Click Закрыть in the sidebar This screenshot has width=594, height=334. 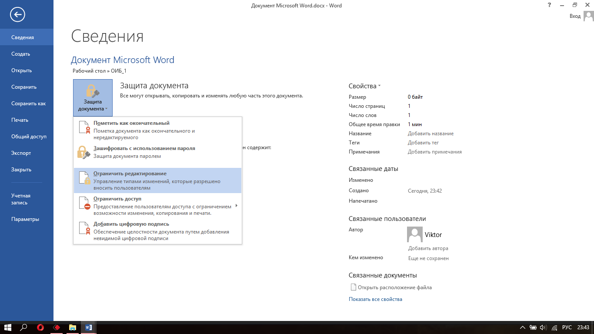point(27,170)
